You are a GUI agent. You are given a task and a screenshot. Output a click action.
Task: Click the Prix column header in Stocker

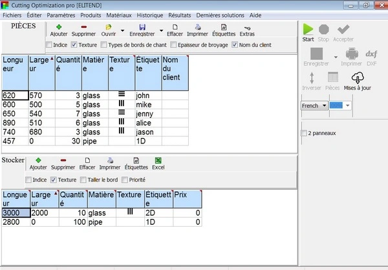click(188, 198)
